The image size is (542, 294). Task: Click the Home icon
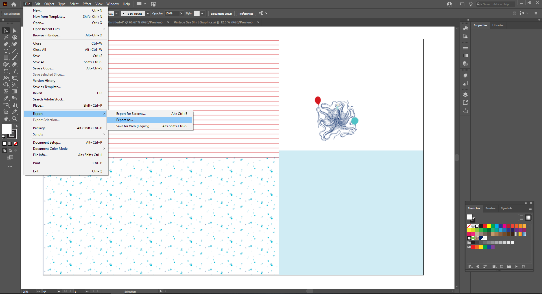(x=14, y=4)
